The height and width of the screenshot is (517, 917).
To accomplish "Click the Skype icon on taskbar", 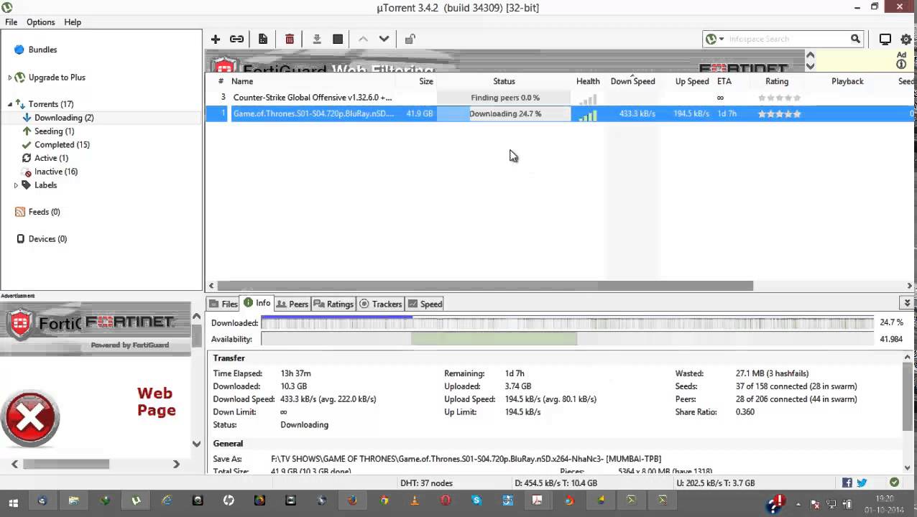I will [477, 500].
